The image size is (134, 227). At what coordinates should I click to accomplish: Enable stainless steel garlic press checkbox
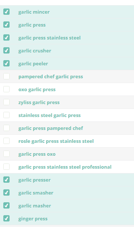[x=7, y=115]
